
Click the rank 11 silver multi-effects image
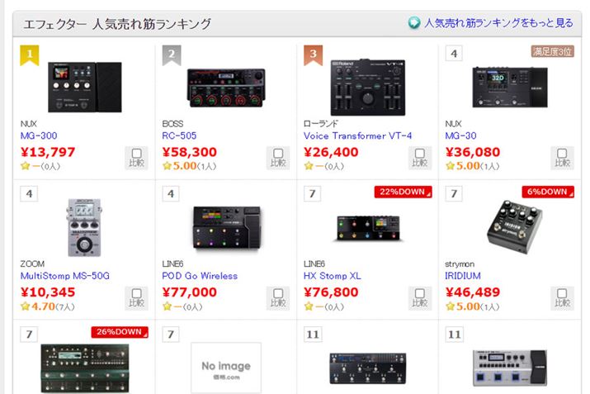pyautogui.click(x=510, y=368)
